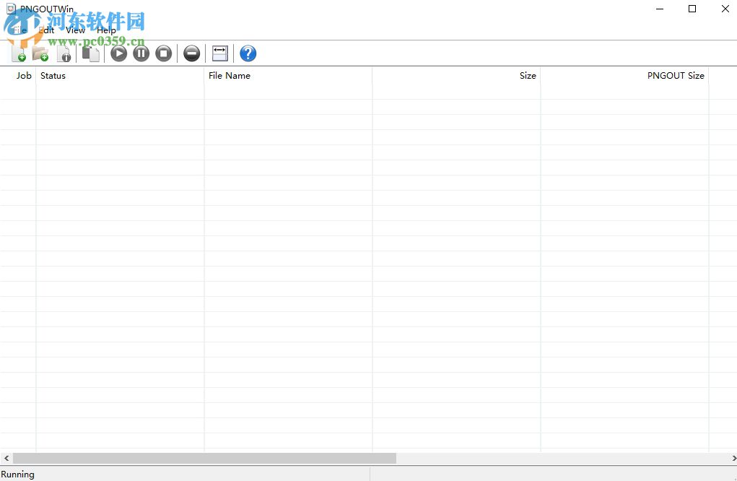Screen dimensions: 737x481
Task: Click the add folder icon
Action: 40,53
